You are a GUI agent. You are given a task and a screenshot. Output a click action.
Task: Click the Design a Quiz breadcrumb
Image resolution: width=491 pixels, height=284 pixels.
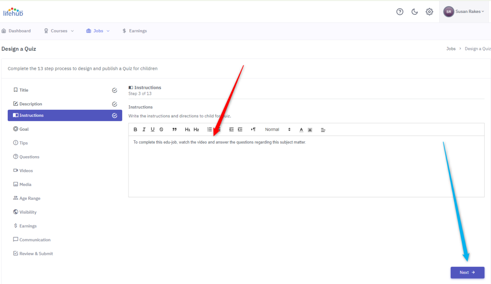pyautogui.click(x=478, y=49)
